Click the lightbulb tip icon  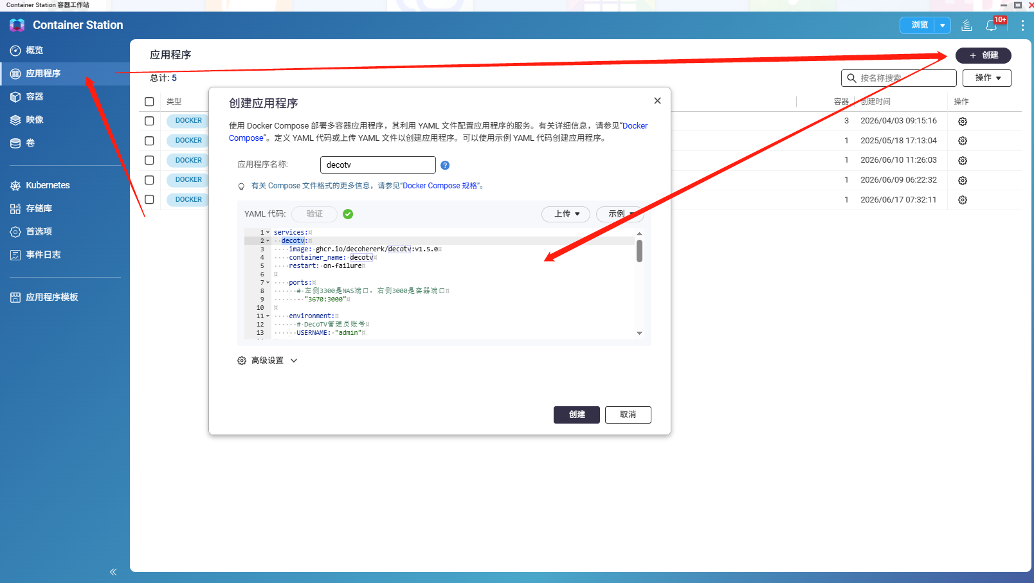pos(242,186)
